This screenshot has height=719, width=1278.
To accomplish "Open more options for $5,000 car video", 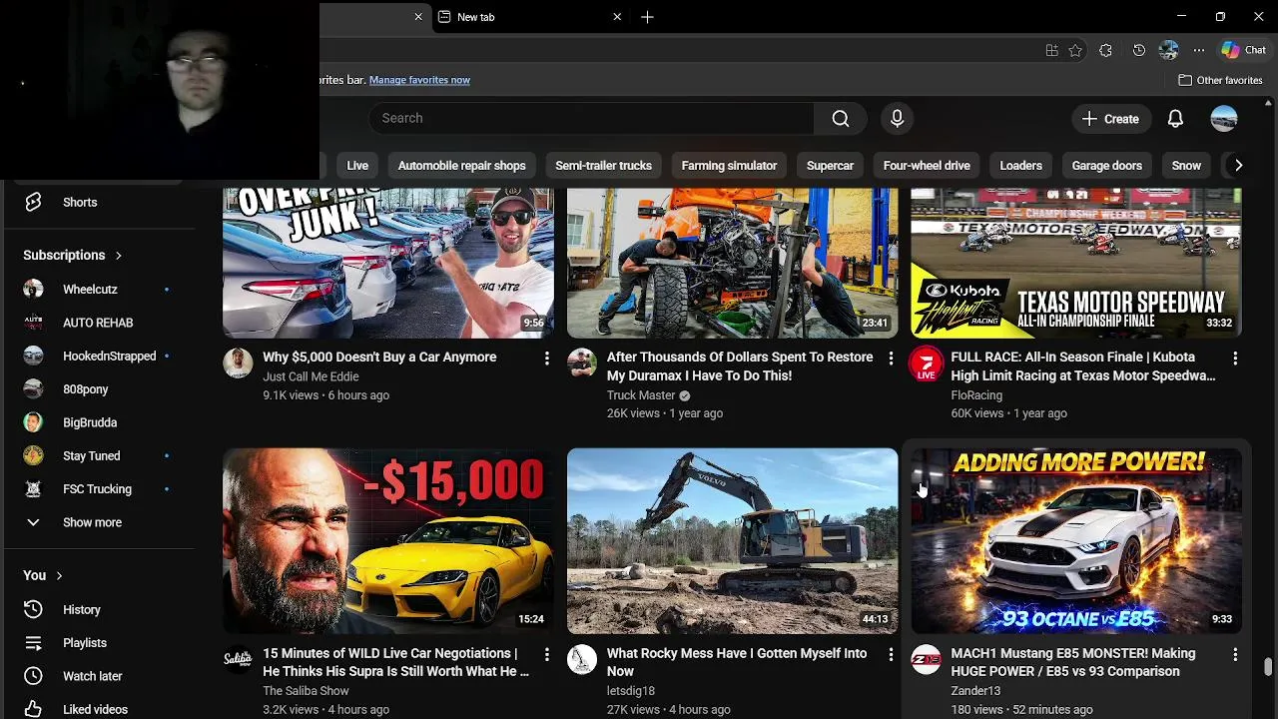I will click(x=546, y=358).
